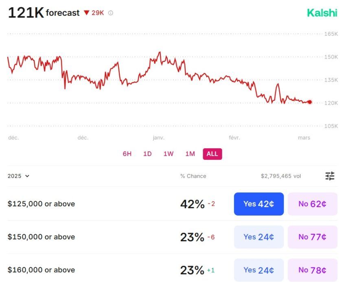Screen dimensions: 346x282
Task: Expand the 2025 year dropdown
Action: [18, 176]
